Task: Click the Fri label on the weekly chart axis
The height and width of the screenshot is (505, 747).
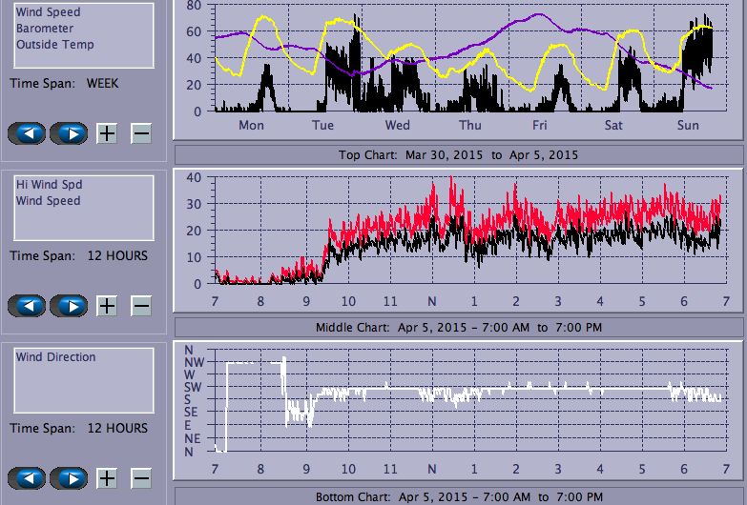Action: tap(540, 126)
